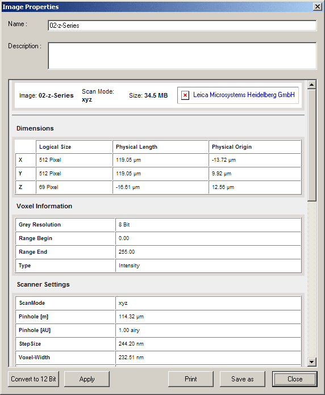Click the Convert to 12 Bit button

coord(34,379)
